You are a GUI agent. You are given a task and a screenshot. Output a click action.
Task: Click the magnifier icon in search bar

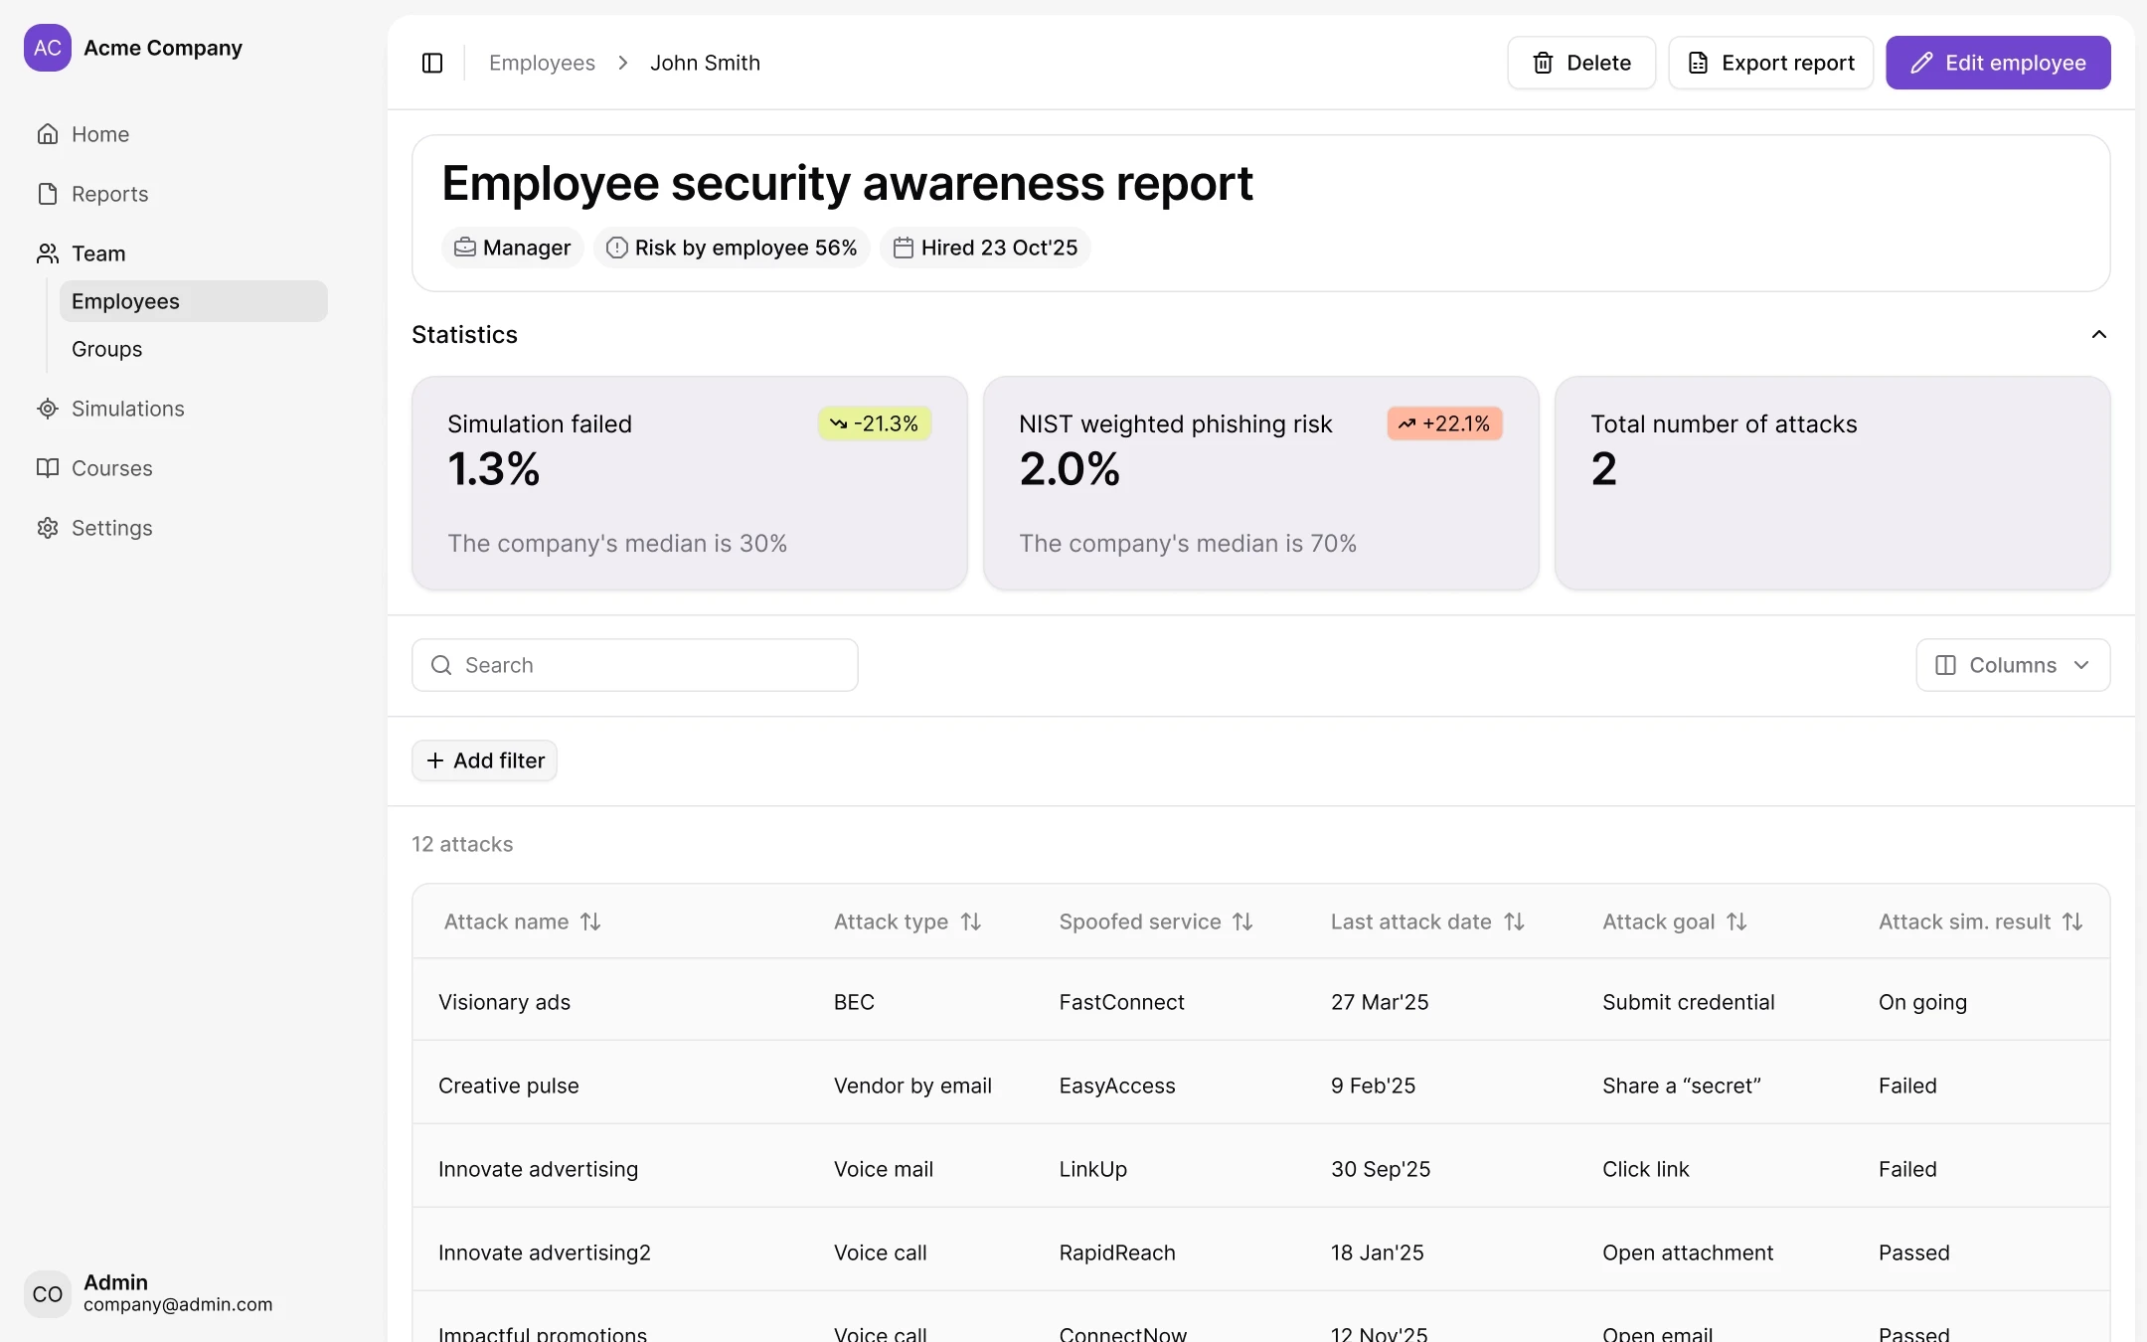tap(441, 664)
